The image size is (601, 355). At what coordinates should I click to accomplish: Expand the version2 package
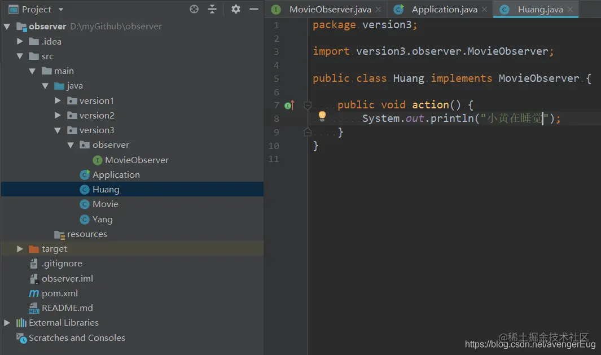tap(58, 115)
